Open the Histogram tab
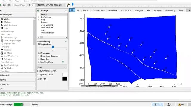This screenshot has width=191, height=107. 139,10
